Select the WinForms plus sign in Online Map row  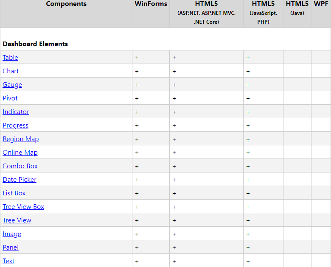tap(137, 153)
